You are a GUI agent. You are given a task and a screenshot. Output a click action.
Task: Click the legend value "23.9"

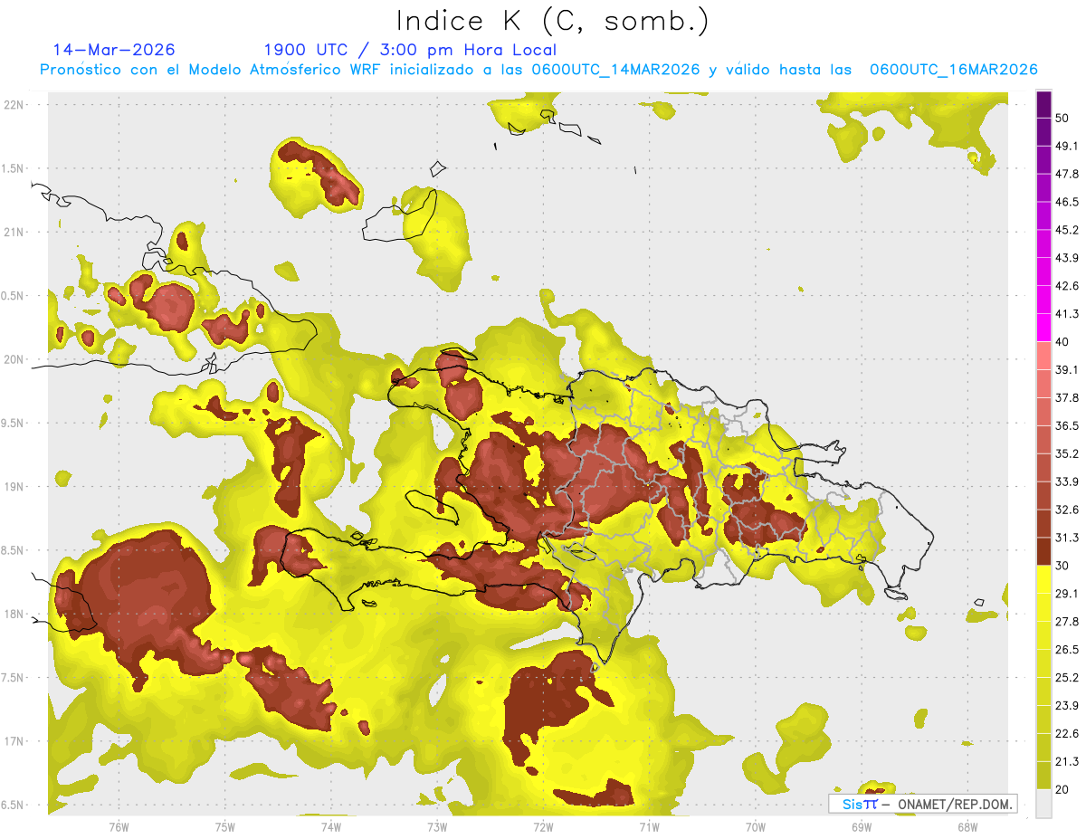coord(1067,705)
